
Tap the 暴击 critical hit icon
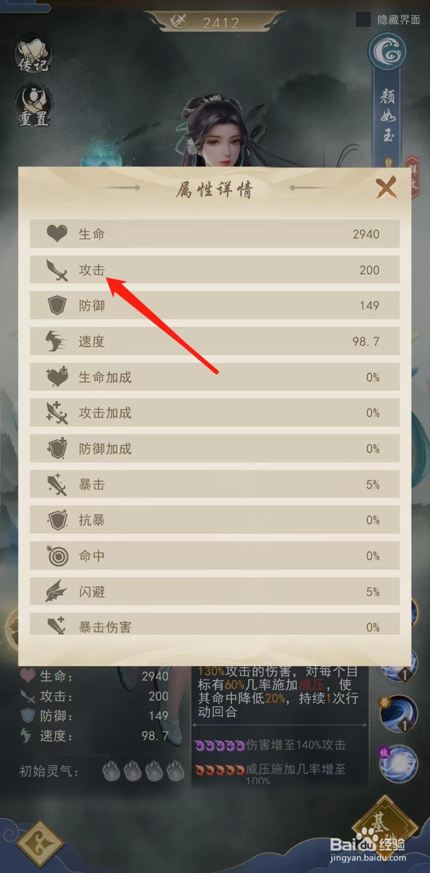pyautogui.click(x=57, y=485)
